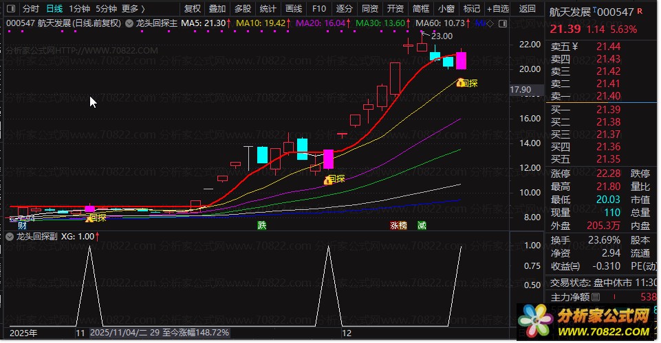Open the 统计 statistics tool
The height and width of the screenshot is (343, 661).
click(x=268, y=8)
